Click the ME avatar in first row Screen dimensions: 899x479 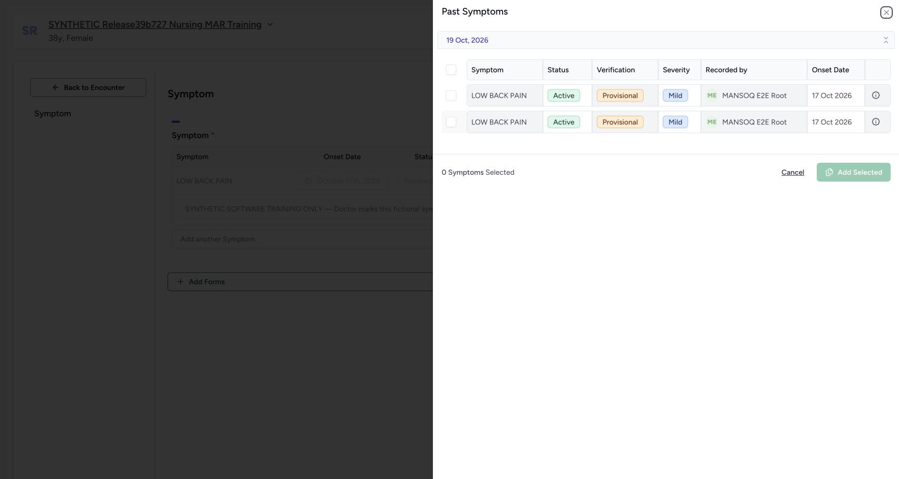click(x=712, y=95)
